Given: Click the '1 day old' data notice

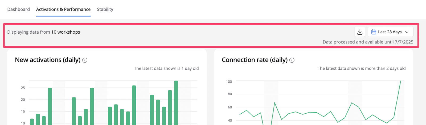Looking at the screenshot, I should tap(166, 68).
